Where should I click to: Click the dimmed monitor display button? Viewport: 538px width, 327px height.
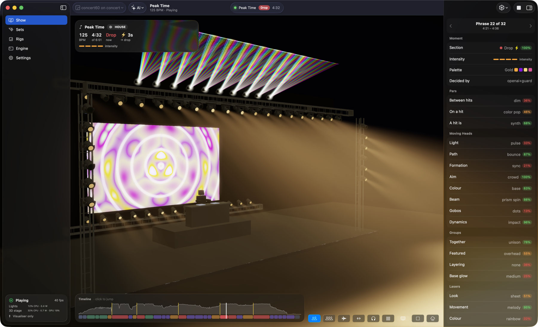[x=403, y=318]
